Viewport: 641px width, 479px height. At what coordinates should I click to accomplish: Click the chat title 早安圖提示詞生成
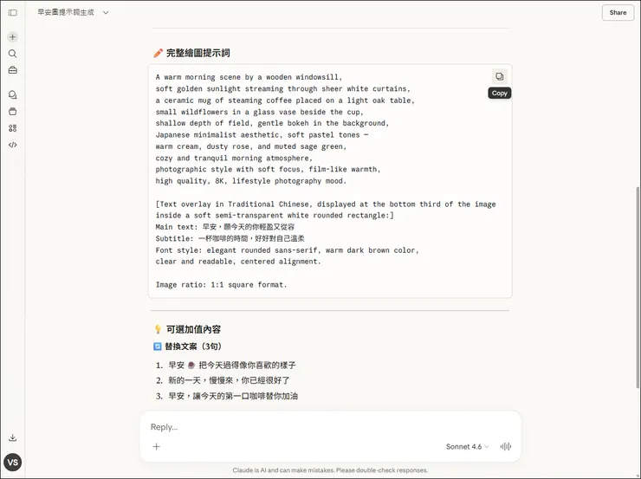point(66,13)
